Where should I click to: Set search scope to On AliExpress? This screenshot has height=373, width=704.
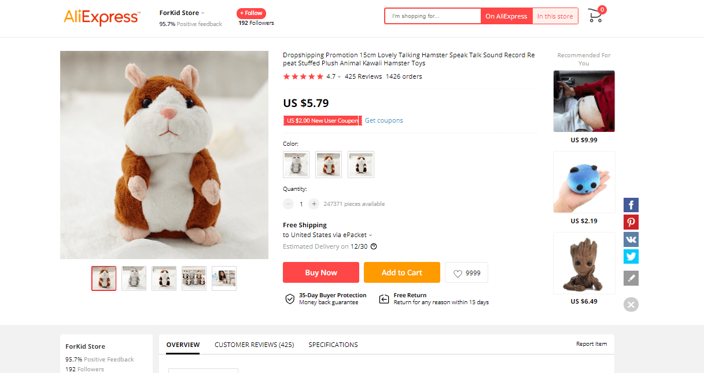pyautogui.click(x=506, y=16)
